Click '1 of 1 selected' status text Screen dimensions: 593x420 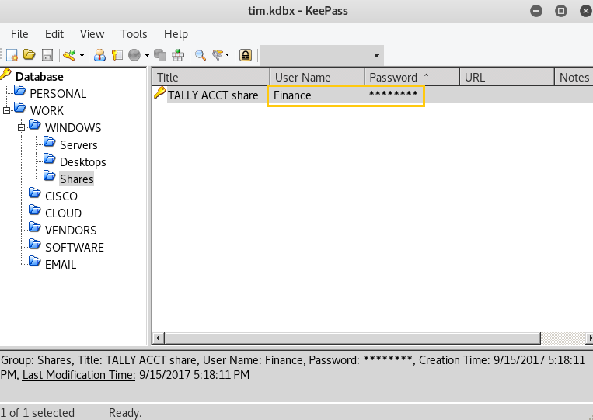point(37,413)
